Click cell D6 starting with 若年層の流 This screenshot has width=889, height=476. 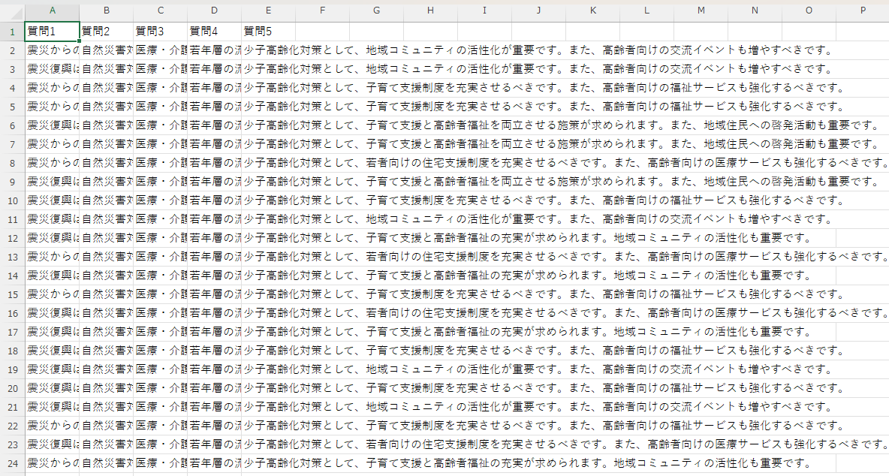click(214, 125)
